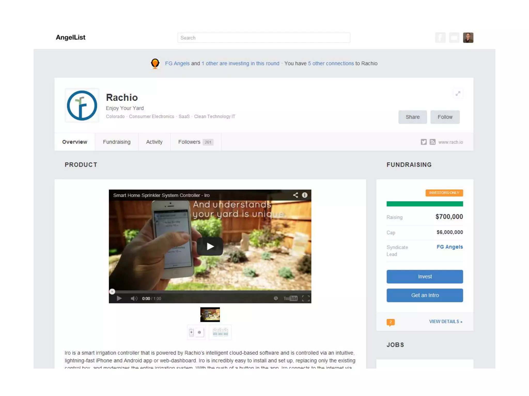Open the FG Angels syndicate lead link
Image resolution: width=529 pixels, height=396 pixels.
449,247
